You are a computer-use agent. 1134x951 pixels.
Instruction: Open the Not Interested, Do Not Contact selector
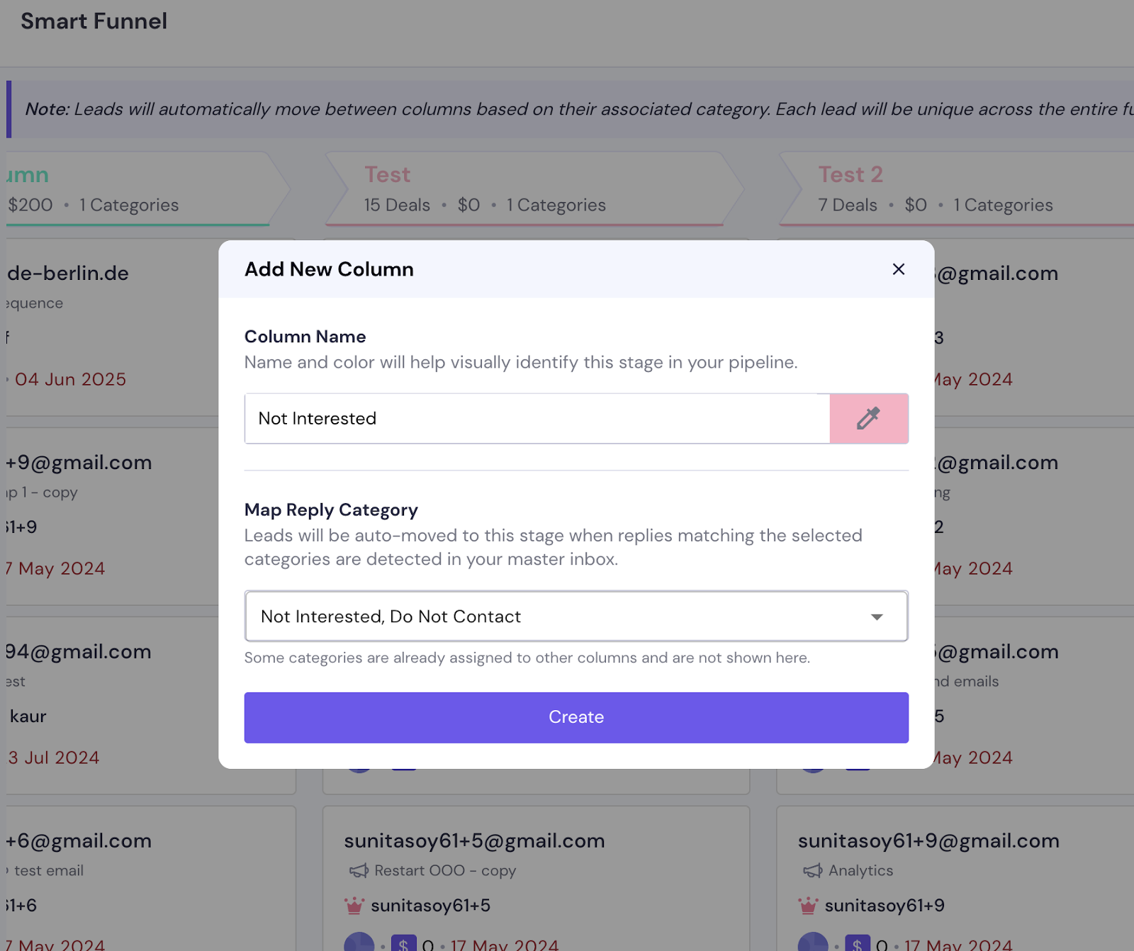click(x=576, y=617)
